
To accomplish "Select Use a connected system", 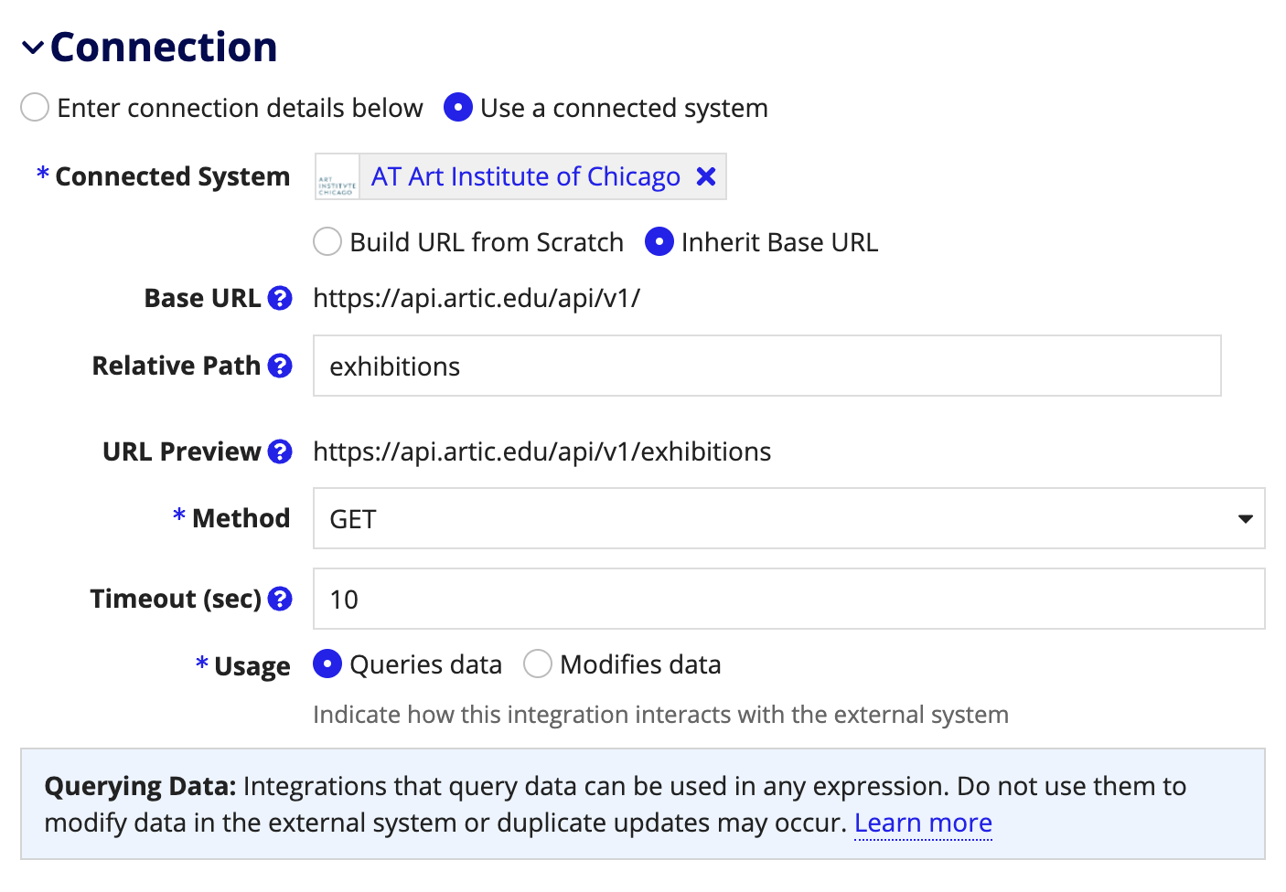I will click(x=458, y=107).
